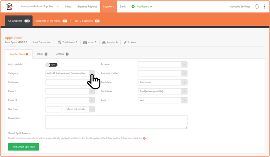
Task: Click into the Description text area
Action: click(x=116, y=122)
